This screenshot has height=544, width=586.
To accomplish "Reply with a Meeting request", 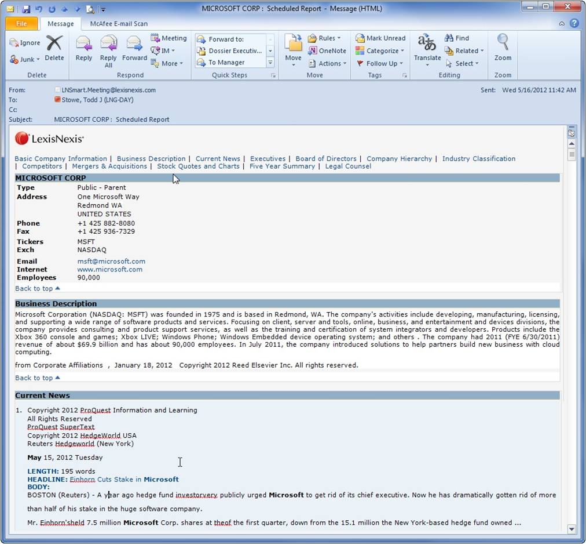I will point(169,38).
